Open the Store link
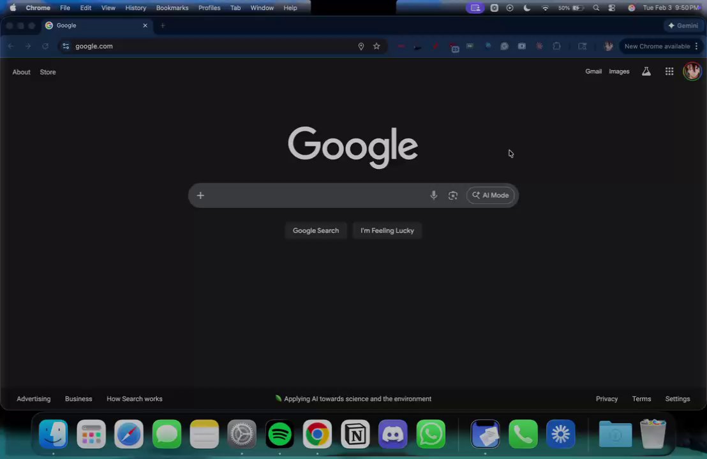Viewport: 707px width, 459px height. click(x=48, y=72)
